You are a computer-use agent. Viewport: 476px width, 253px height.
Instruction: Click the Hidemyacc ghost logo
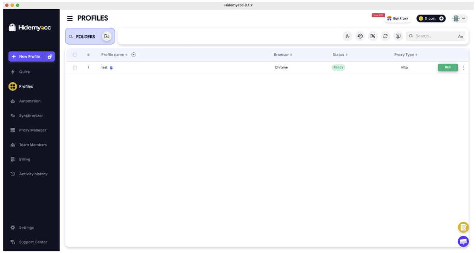click(x=12, y=27)
